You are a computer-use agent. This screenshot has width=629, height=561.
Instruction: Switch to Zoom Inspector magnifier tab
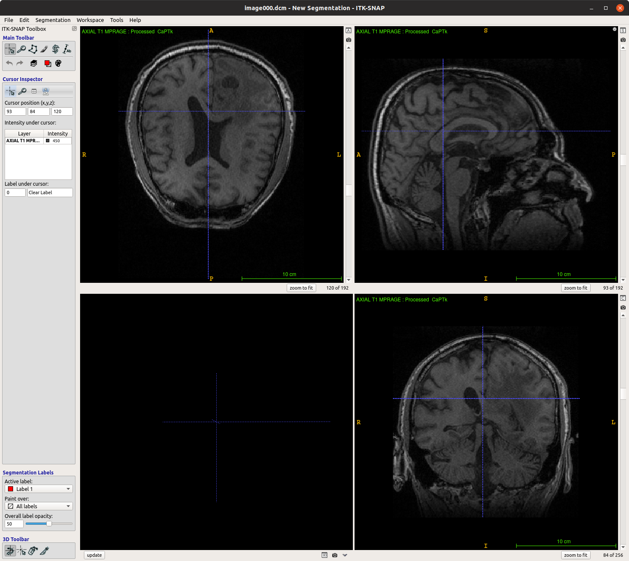coord(22,91)
